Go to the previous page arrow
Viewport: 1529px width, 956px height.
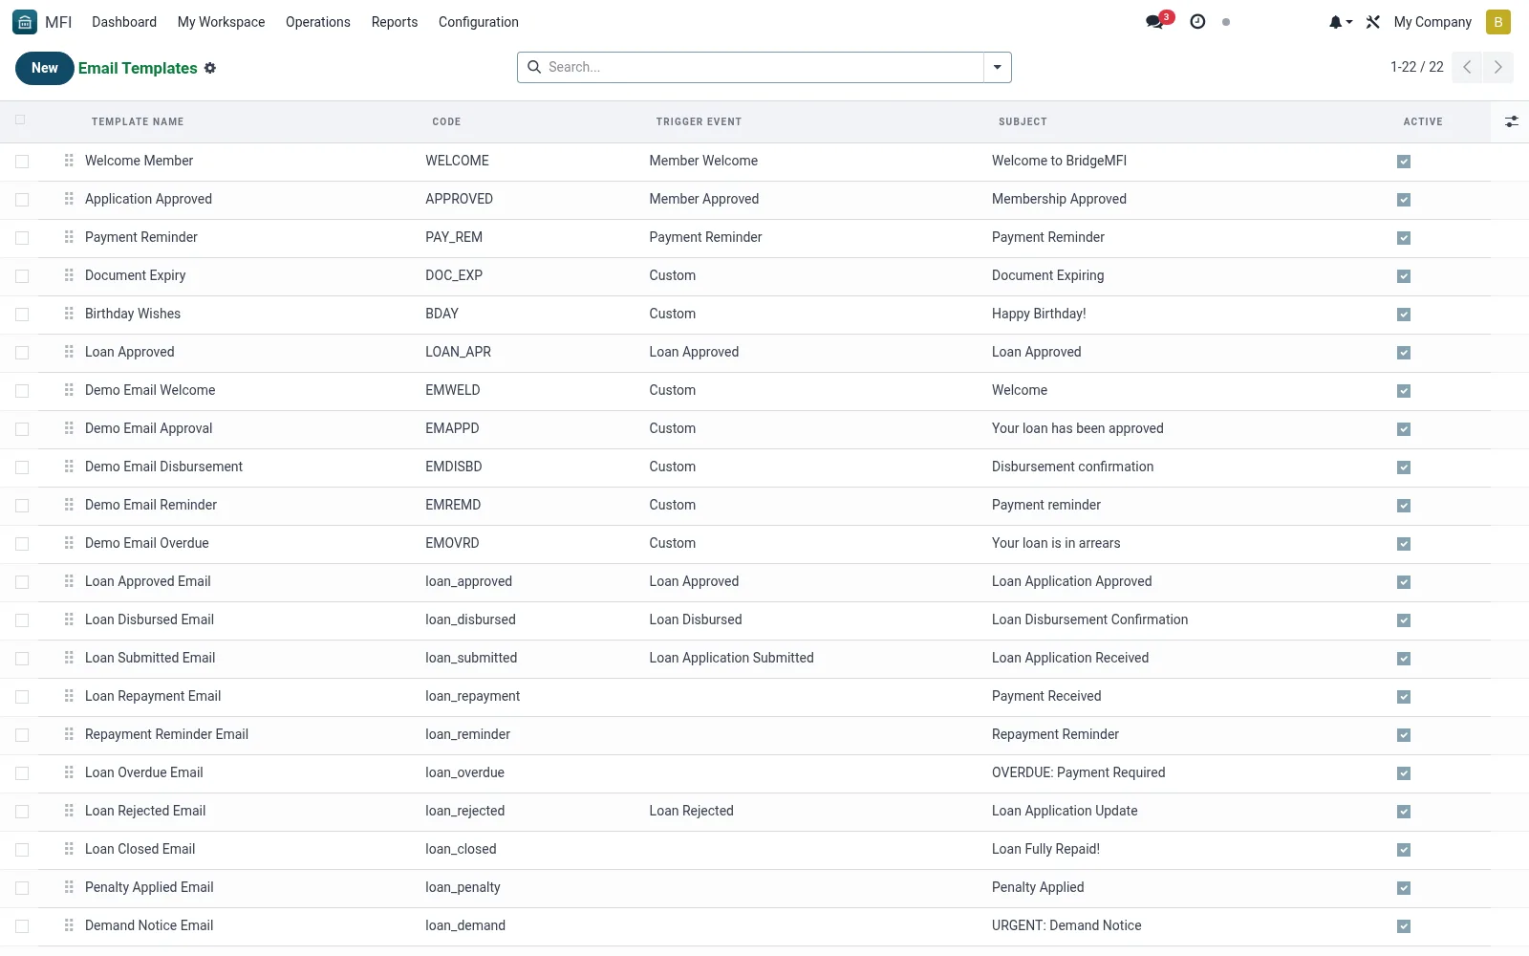click(1467, 67)
